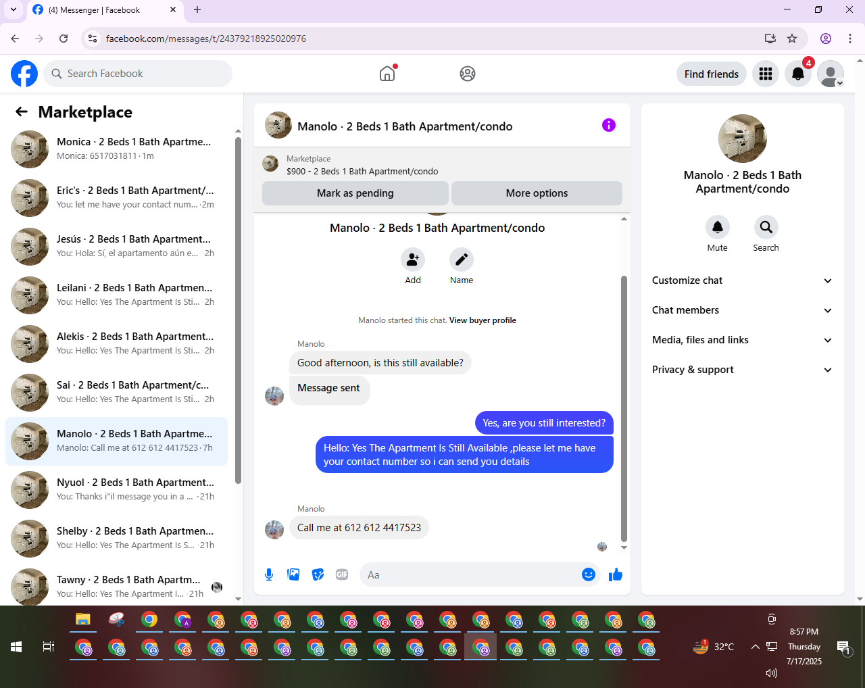Open the Leilani conversation
This screenshot has height=688, width=865.
116,295
